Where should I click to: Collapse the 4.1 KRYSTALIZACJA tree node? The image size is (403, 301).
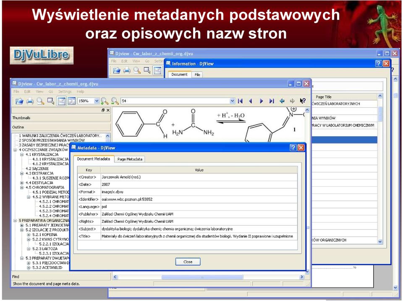(x=22, y=154)
